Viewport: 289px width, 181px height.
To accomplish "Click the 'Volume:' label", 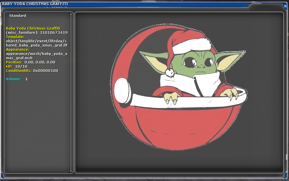I will [x=14, y=79].
